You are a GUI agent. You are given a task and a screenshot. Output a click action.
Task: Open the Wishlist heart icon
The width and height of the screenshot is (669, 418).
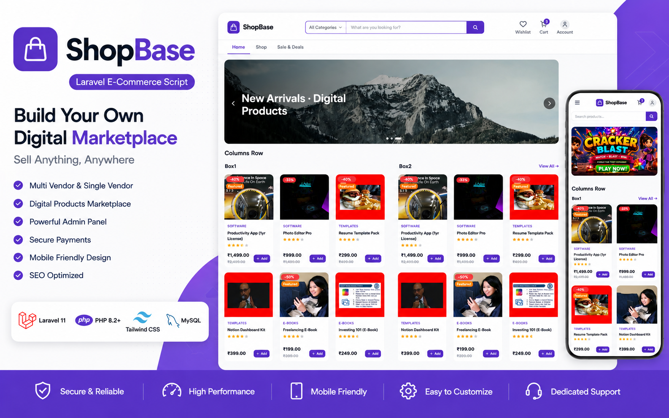point(523,24)
